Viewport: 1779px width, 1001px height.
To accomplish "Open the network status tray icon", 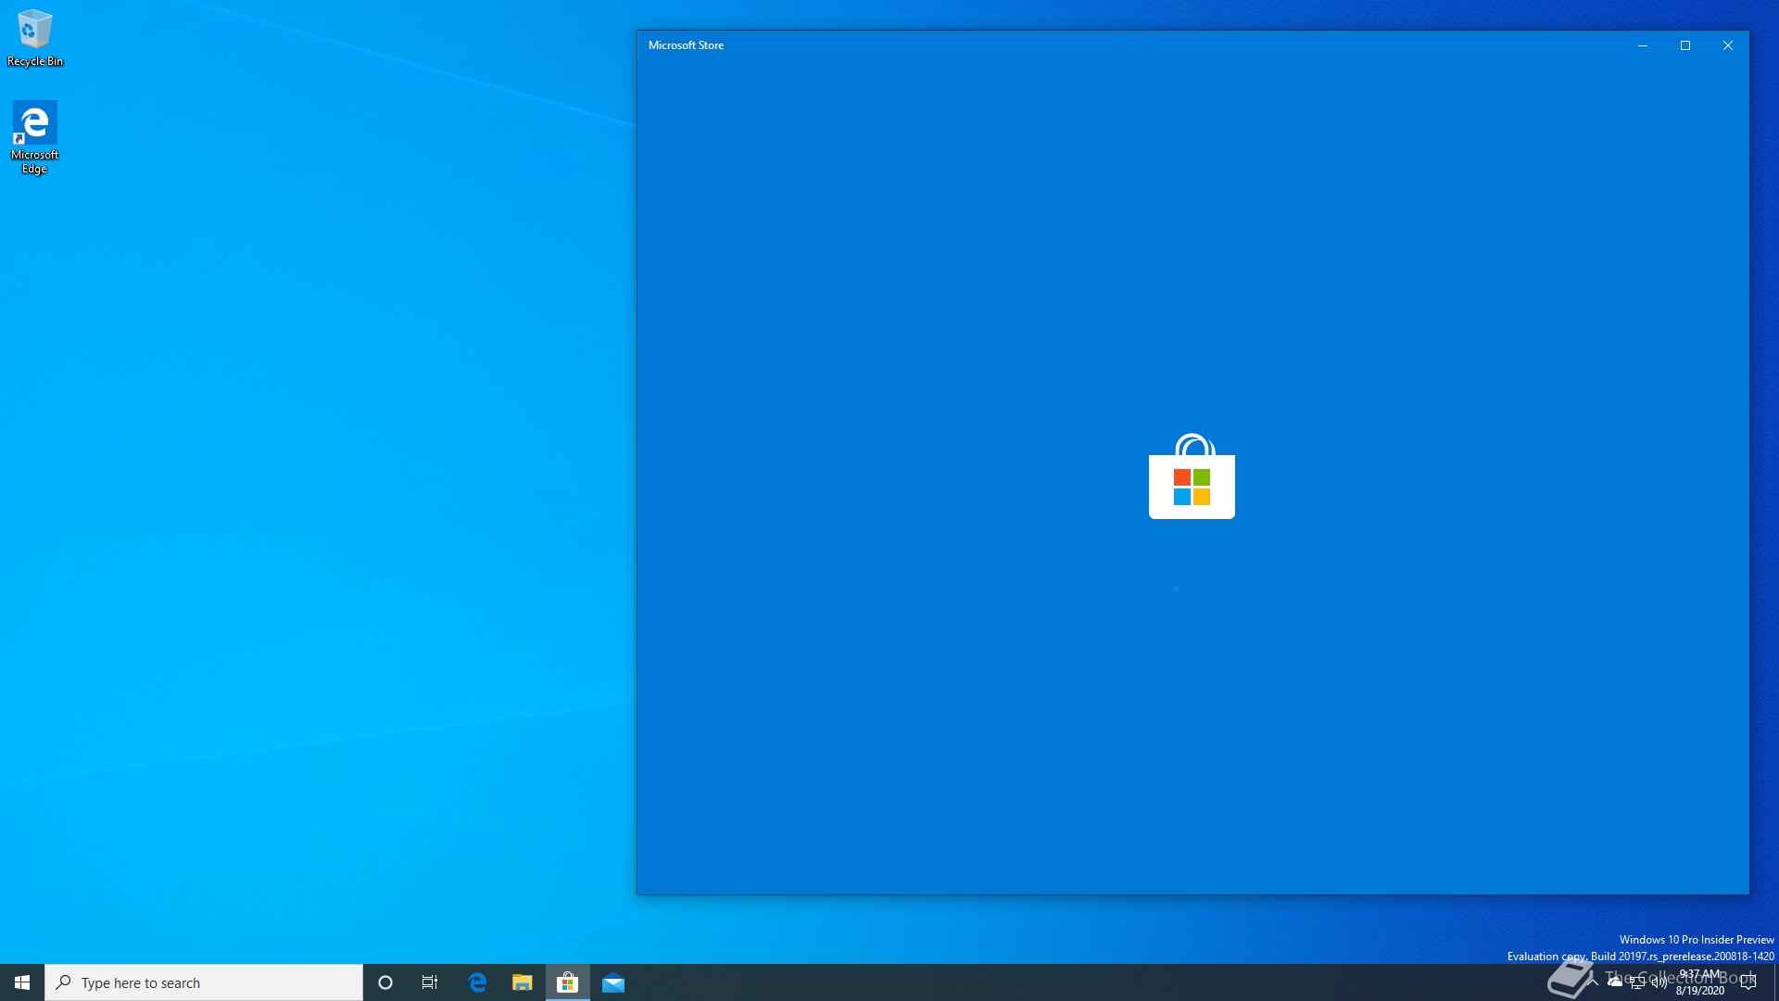I will point(1637,982).
